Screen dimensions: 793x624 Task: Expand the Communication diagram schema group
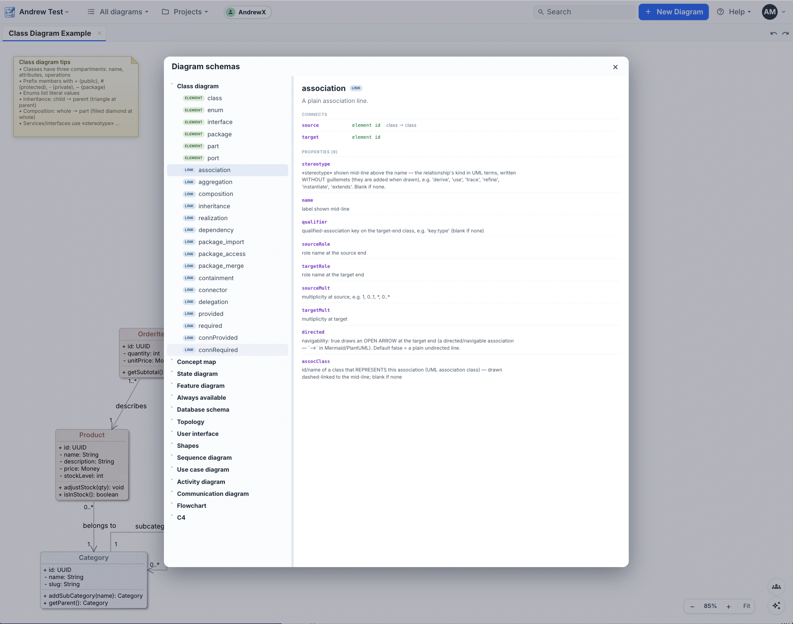click(213, 494)
